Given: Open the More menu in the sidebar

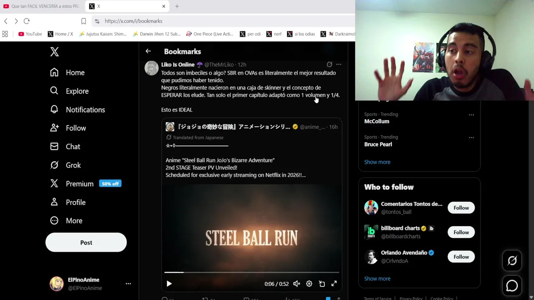Looking at the screenshot, I should [66, 221].
